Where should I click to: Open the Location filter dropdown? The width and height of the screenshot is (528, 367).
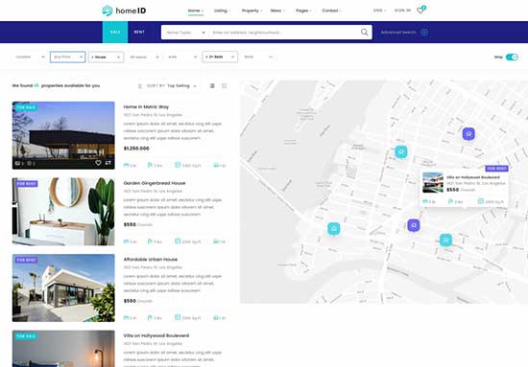30,57
